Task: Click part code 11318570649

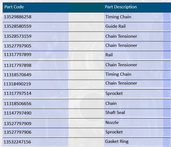Action: 18,75
